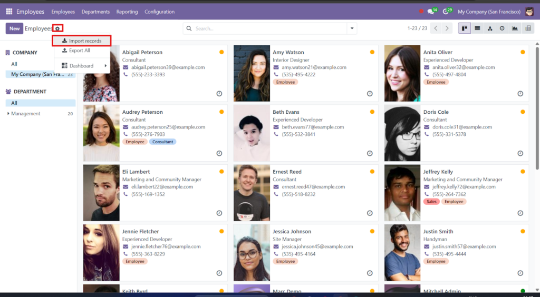Open the Reporting menu

(127, 12)
